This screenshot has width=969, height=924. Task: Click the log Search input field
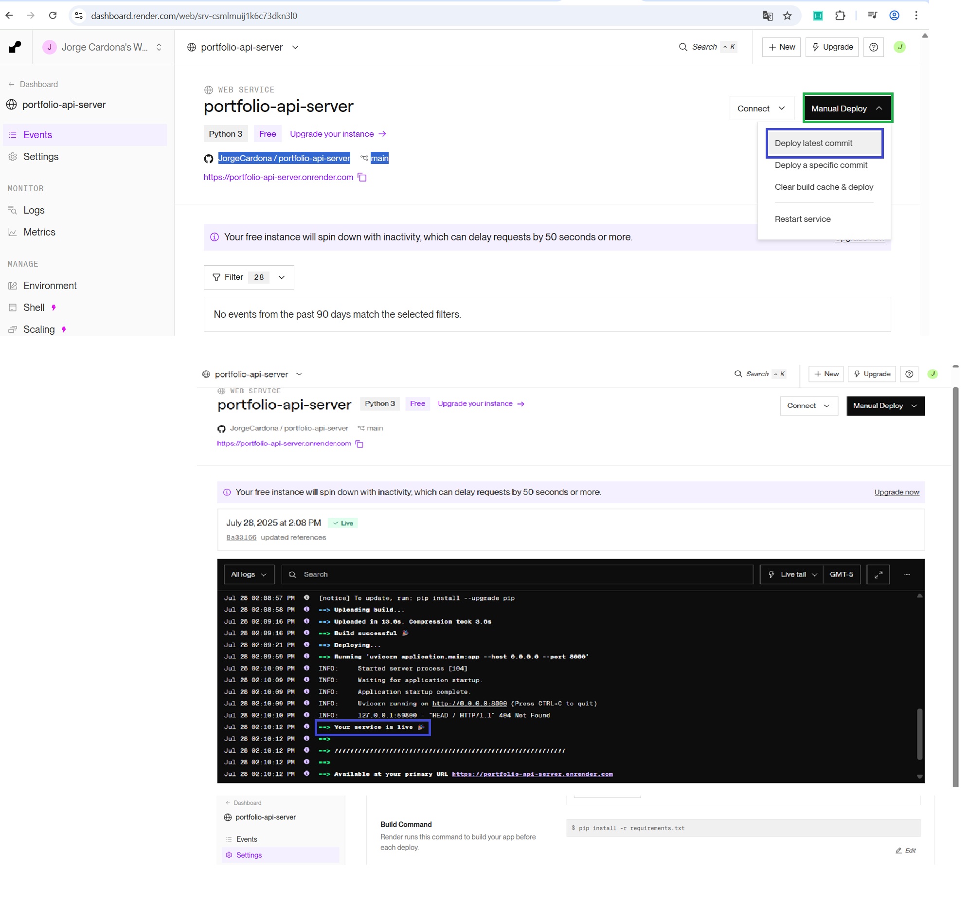pos(517,574)
